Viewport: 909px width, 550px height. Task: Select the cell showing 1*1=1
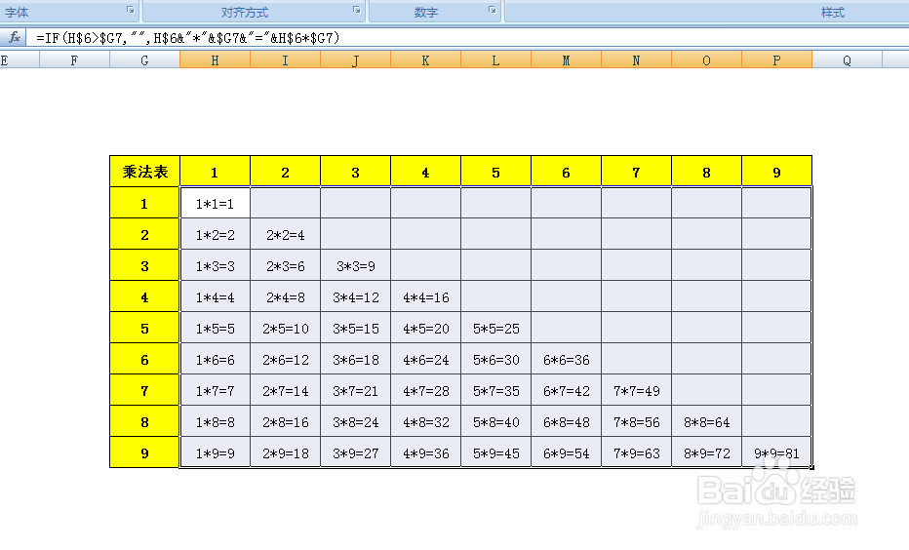point(216,203)
